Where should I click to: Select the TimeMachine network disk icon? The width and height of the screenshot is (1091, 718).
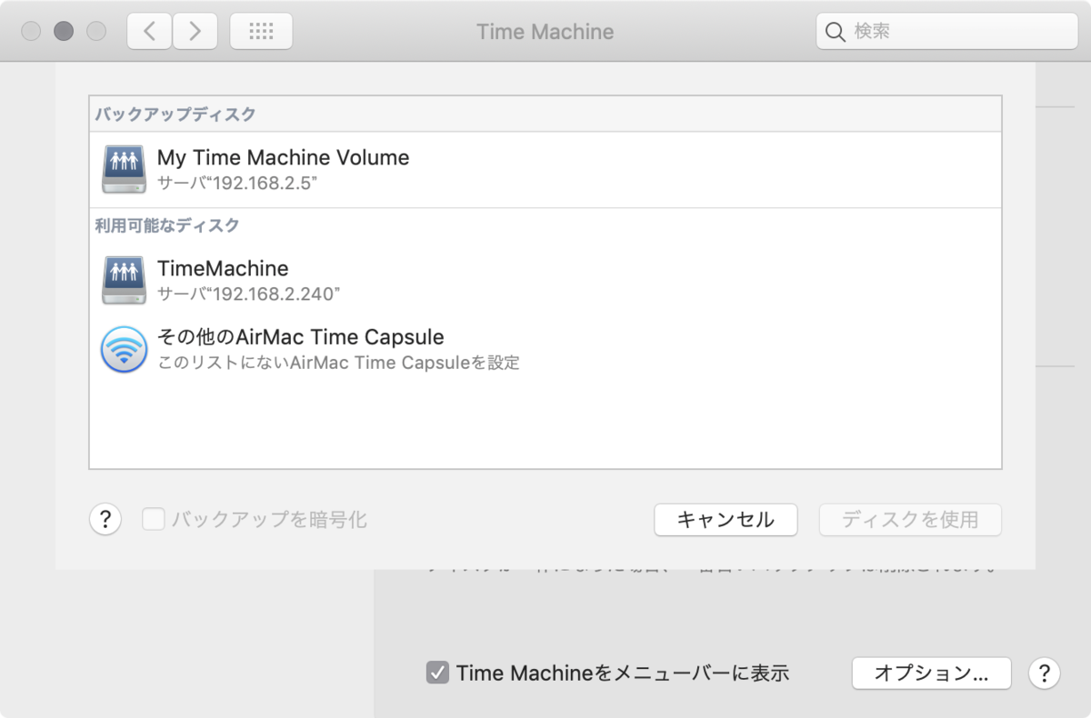coord(124,280)
